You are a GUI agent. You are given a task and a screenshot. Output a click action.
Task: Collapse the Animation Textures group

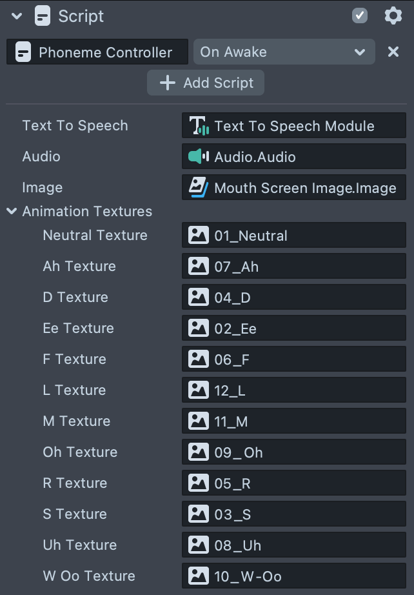click(x=12, y=211)
